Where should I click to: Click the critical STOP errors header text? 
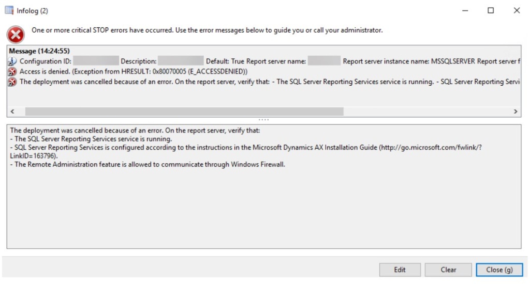(x=207, y=30)
